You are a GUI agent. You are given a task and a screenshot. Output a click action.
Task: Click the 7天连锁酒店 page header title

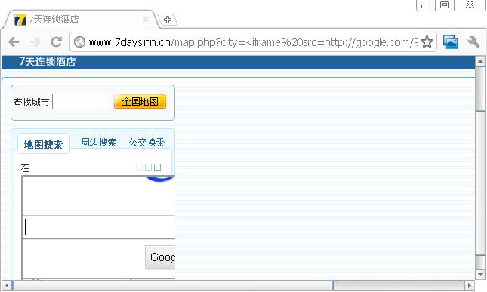point(48,62)
